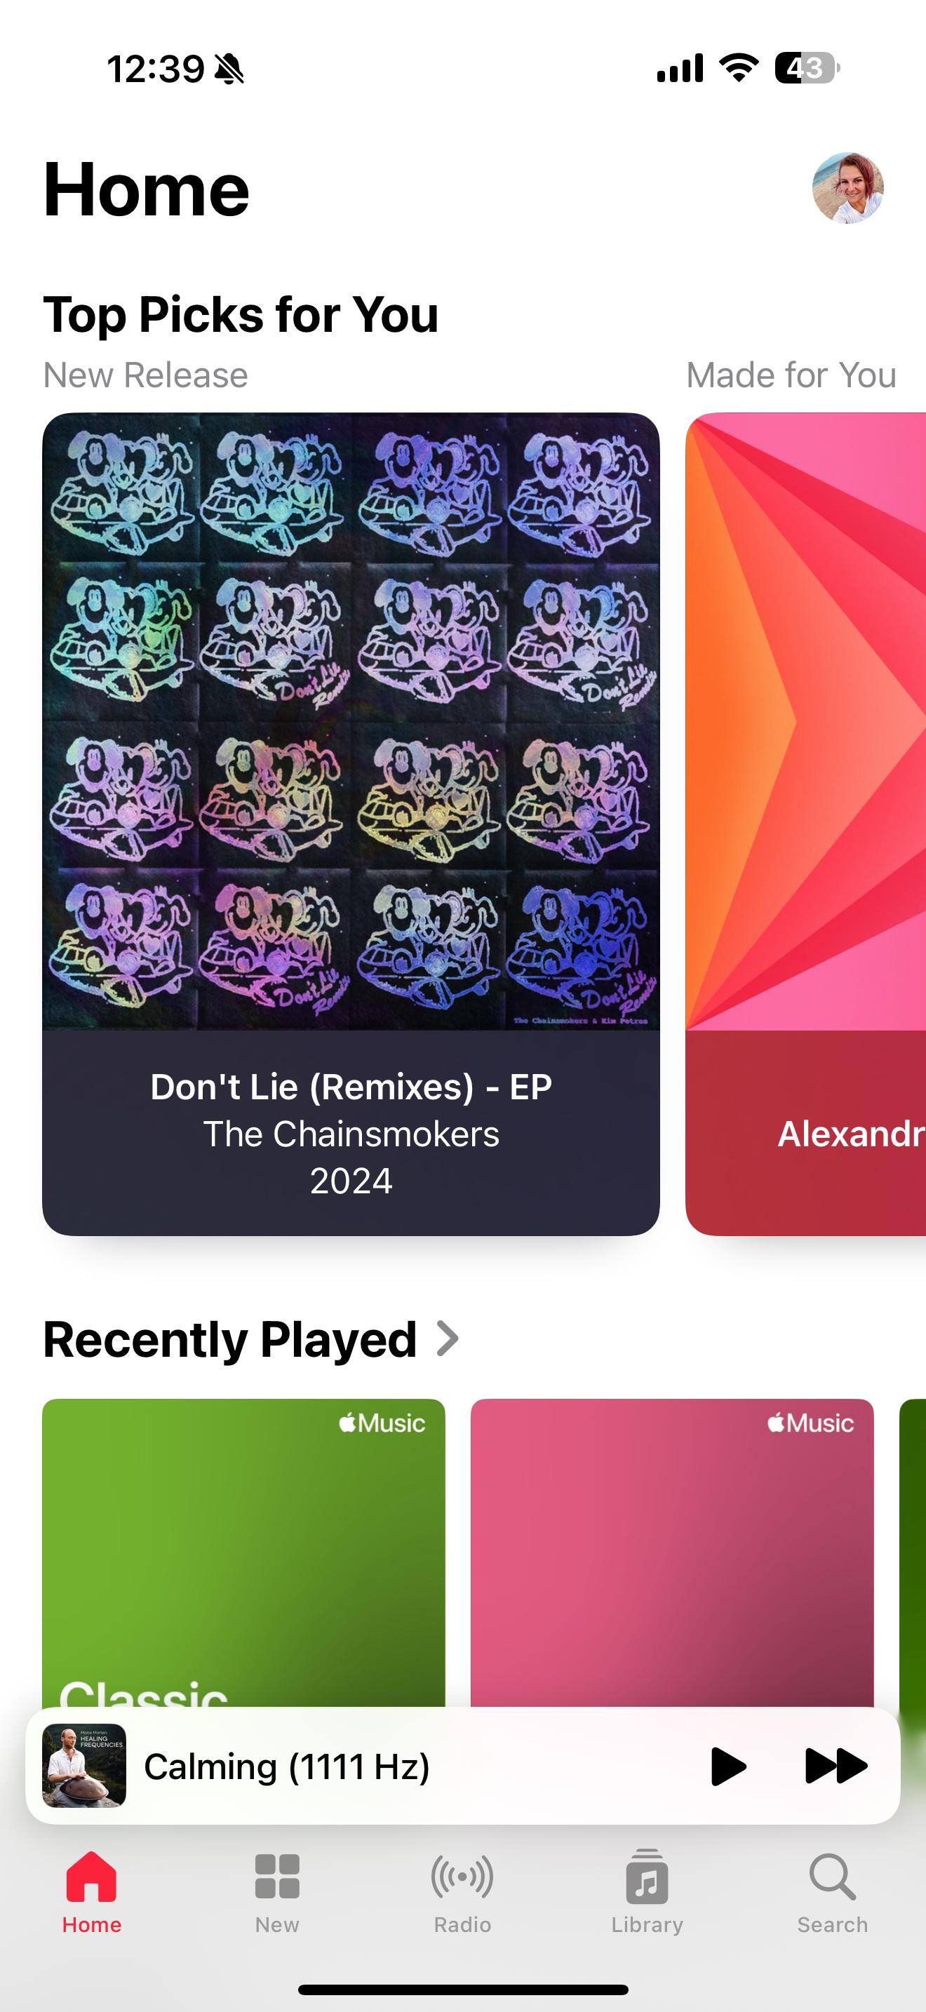Open the Radio tab icon

tap(462, 1876)
